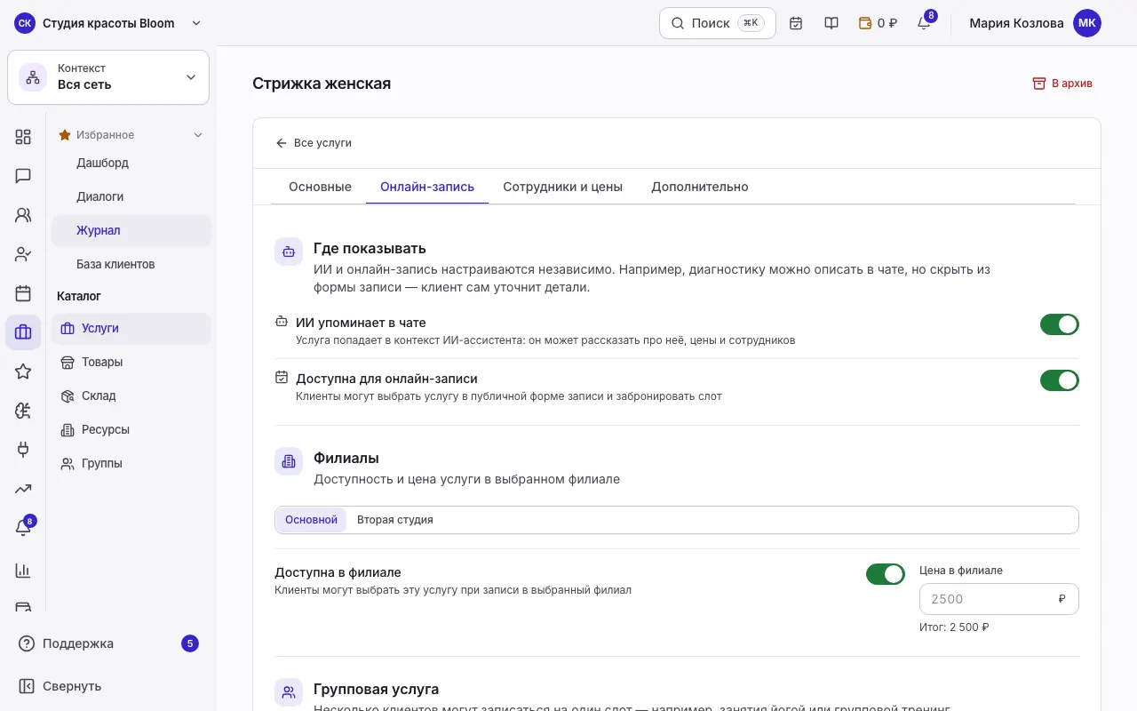The width and height of the screenshot is (1137, 711).
Task: Open the chat bubble icon in the left rail
Action: 23,176
